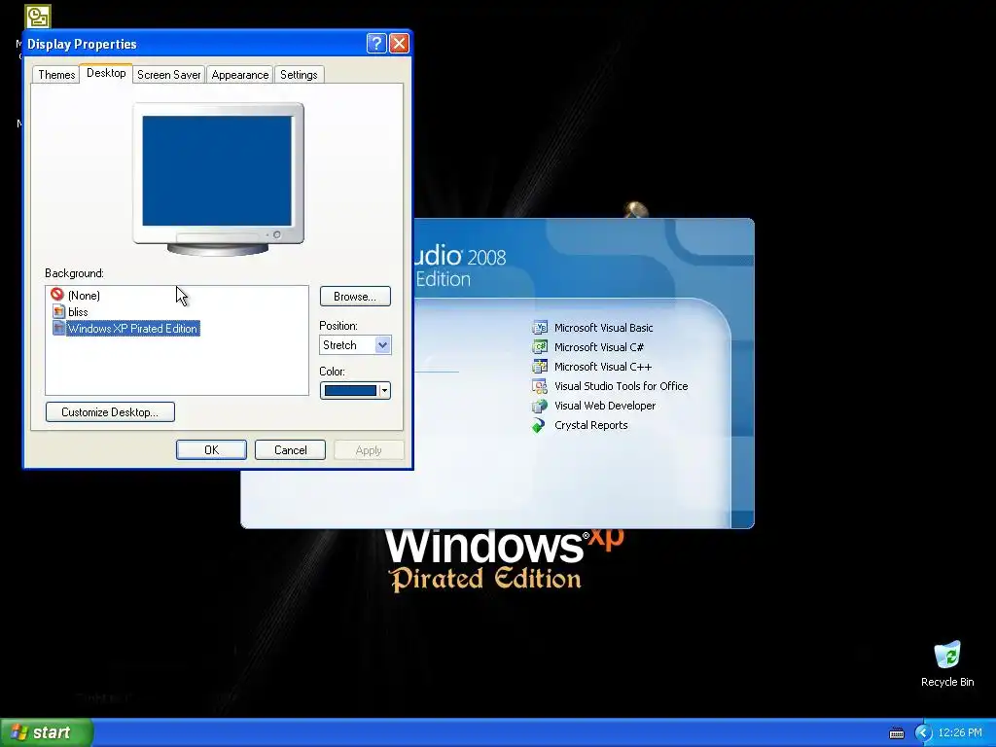Viewport: 996px width, 747px height.
Task: Go to the Appearance tab
Action: (x=240, y=74)
